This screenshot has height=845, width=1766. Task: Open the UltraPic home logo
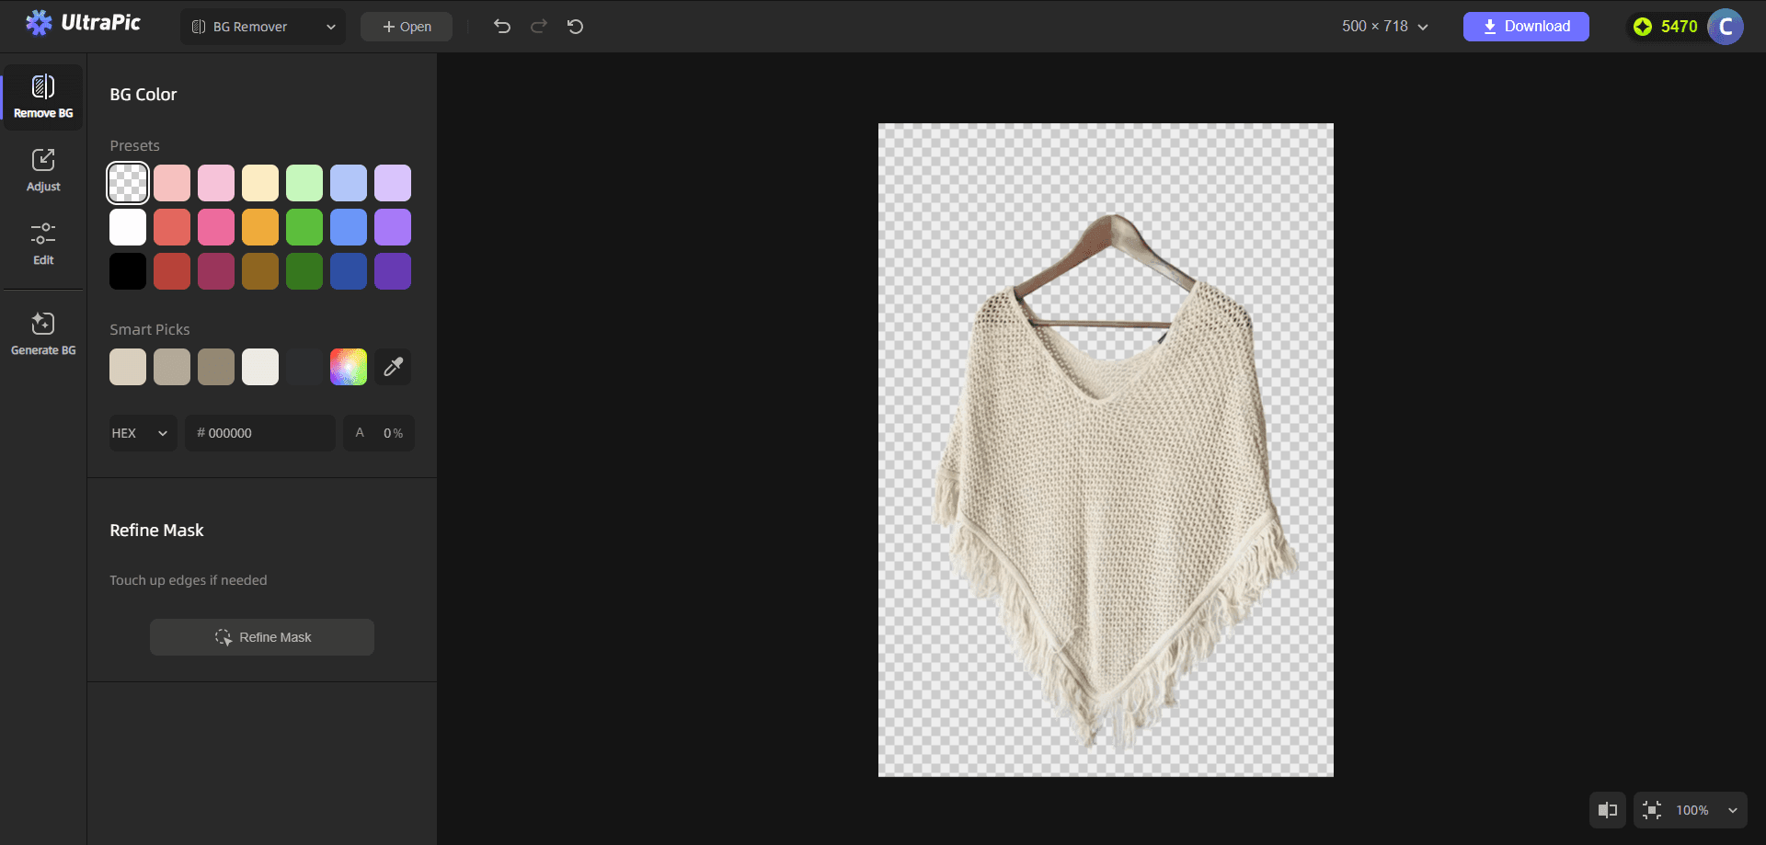tap(83, 23)
